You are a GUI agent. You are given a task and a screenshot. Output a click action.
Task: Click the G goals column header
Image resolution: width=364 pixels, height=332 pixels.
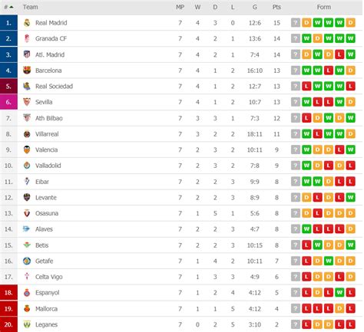coord(255,7)
